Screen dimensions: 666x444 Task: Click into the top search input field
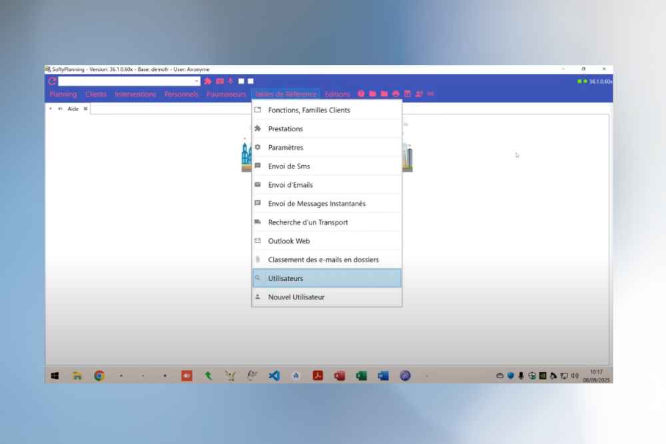coord(127,81)
